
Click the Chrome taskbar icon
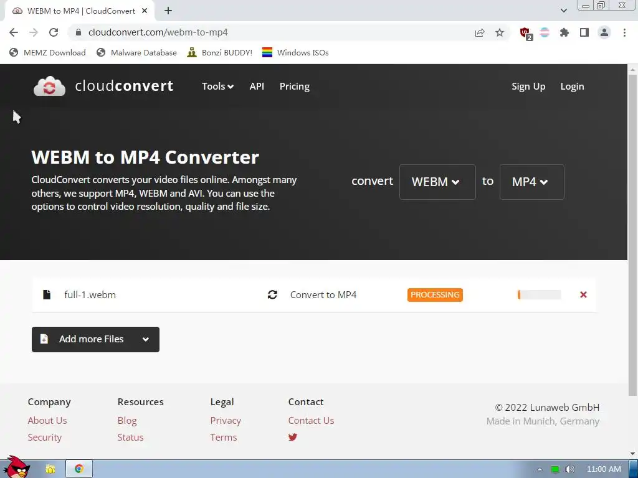coord(79,469)
